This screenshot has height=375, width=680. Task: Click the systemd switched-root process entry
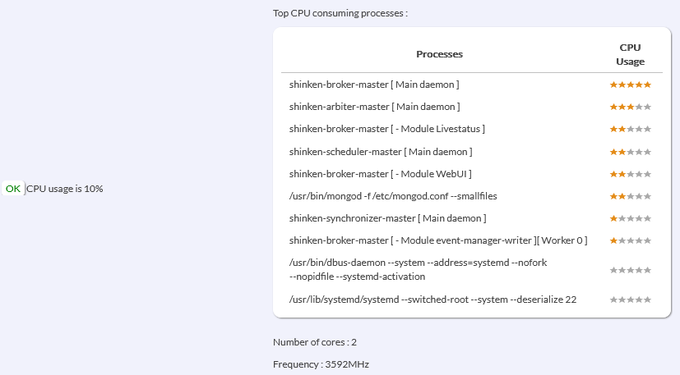click(x=433, y=300)
